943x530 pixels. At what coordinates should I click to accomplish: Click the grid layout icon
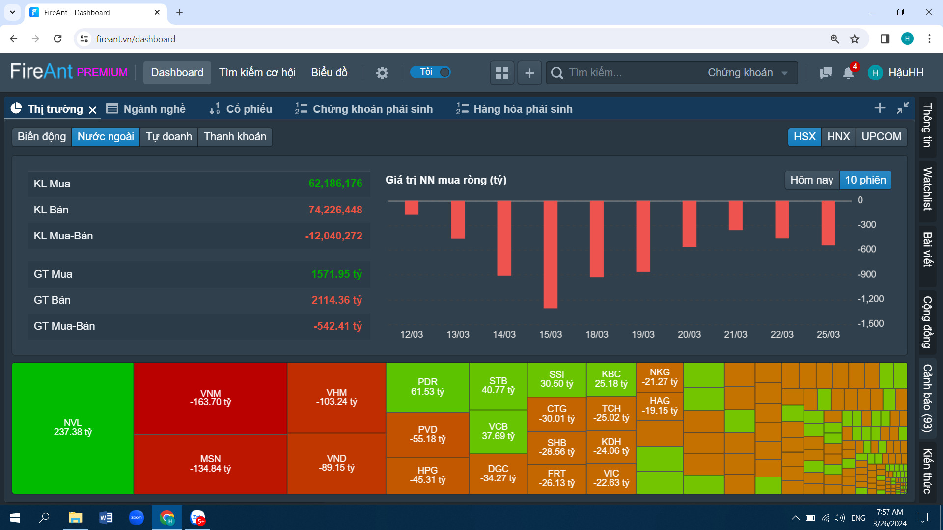pos(502,73)
